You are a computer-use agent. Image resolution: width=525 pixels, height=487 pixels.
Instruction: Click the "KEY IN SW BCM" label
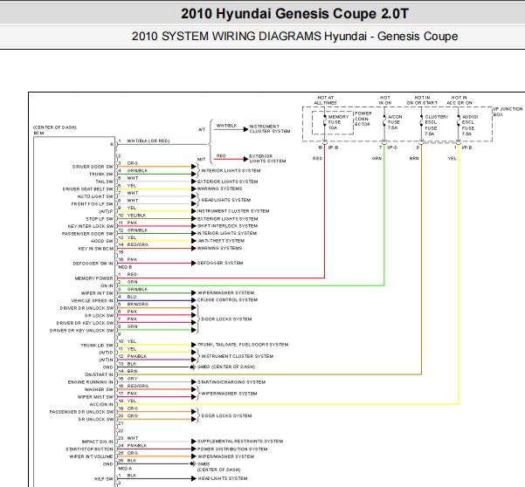click(96, 249)
